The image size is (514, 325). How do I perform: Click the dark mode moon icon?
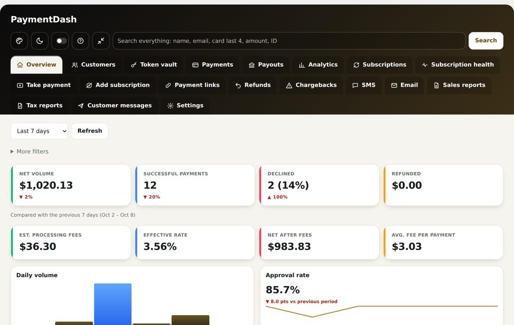[39, 41]
